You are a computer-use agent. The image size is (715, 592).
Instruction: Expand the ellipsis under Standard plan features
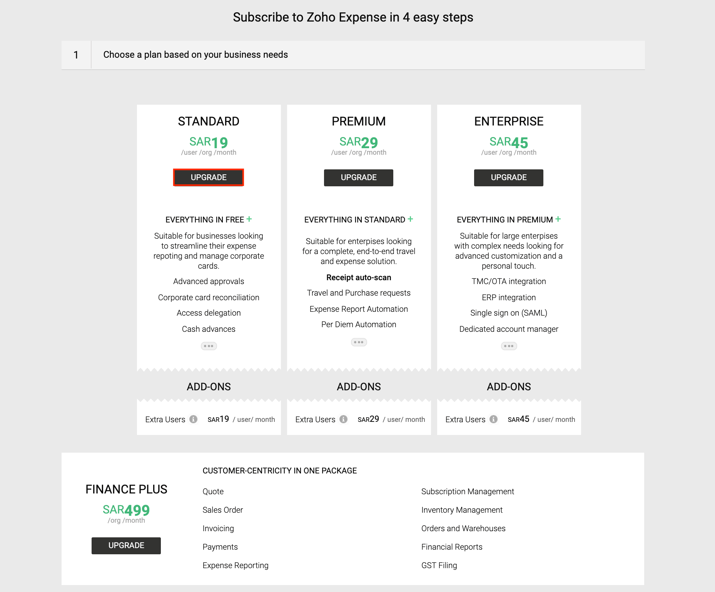[x=209, y=346]
